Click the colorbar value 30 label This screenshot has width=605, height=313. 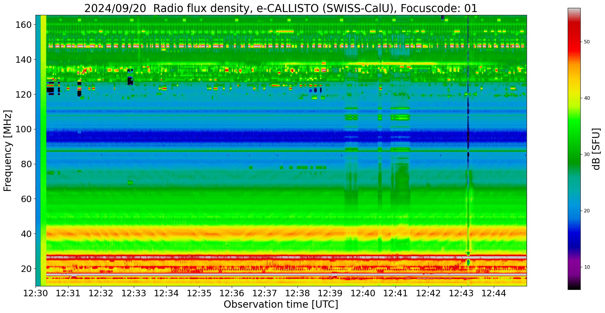(587, 155)
